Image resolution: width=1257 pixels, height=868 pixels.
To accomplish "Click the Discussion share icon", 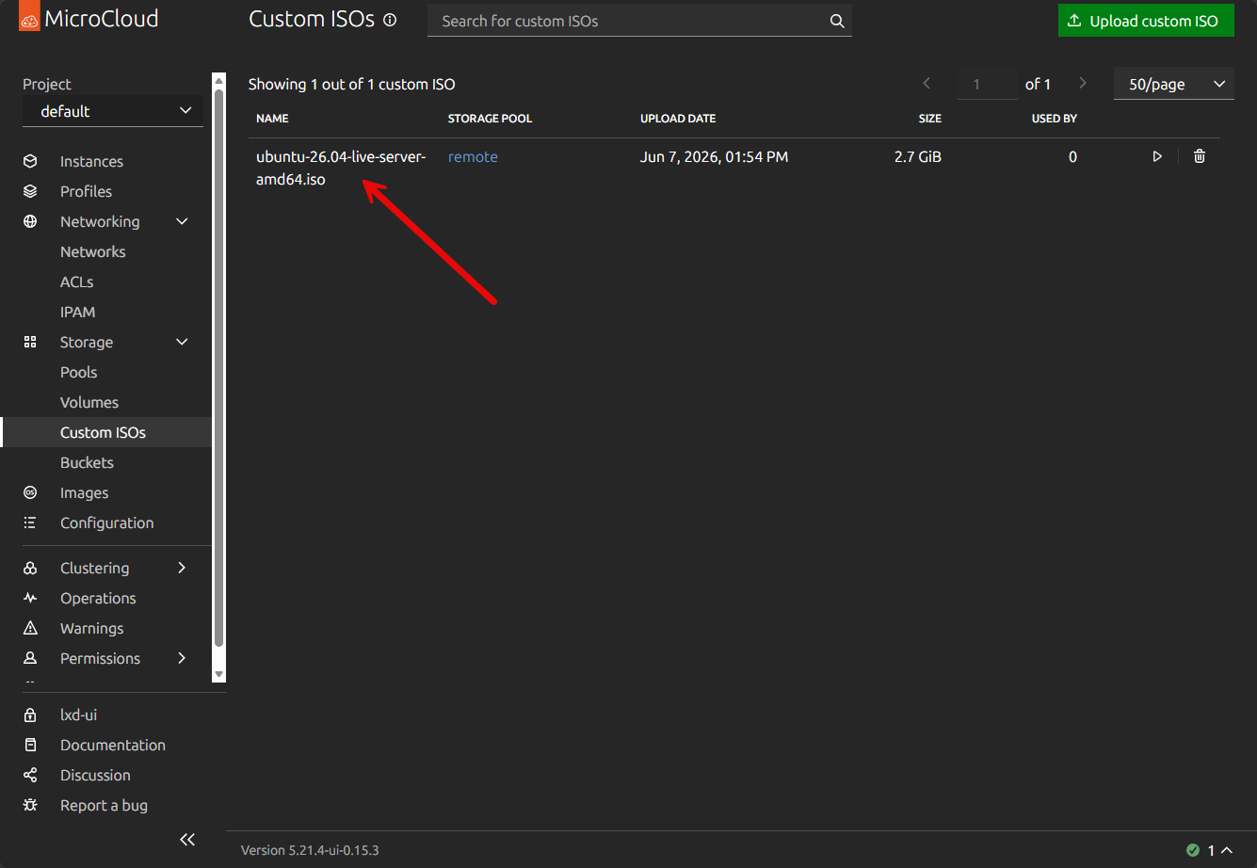I will coord(30,775).
